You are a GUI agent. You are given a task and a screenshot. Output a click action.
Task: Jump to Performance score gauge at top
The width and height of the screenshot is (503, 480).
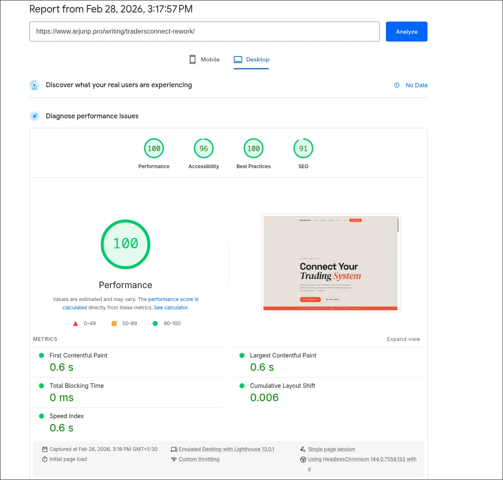[x=154, y=149]
